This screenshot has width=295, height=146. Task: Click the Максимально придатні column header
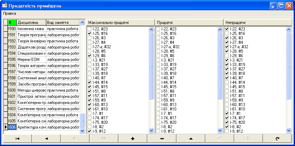(x=121, y=23)
